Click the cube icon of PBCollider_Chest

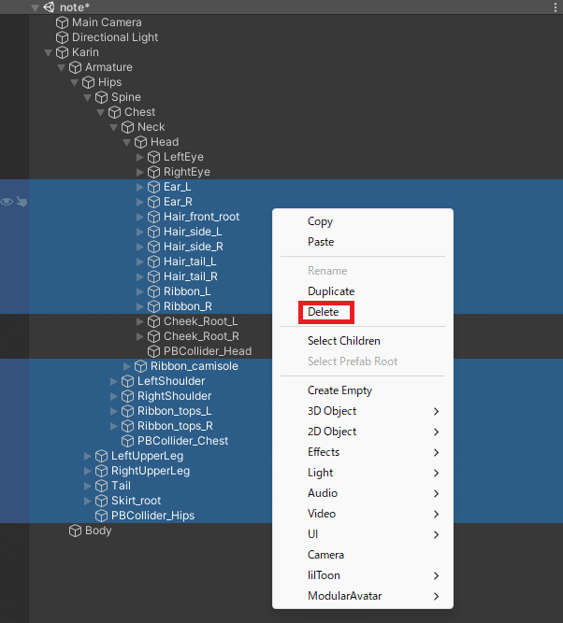127,441
